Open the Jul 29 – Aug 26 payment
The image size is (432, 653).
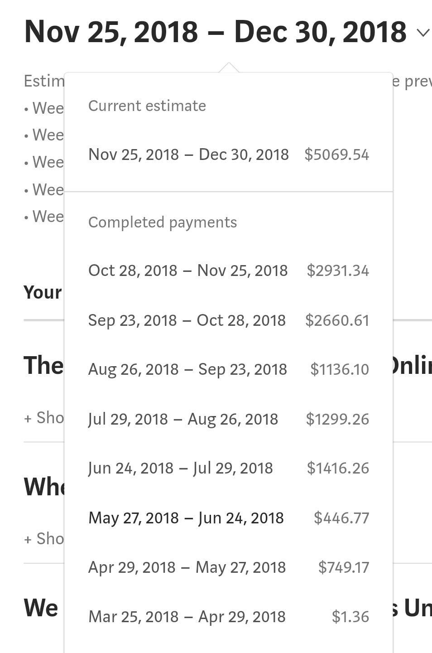(228, 419)
